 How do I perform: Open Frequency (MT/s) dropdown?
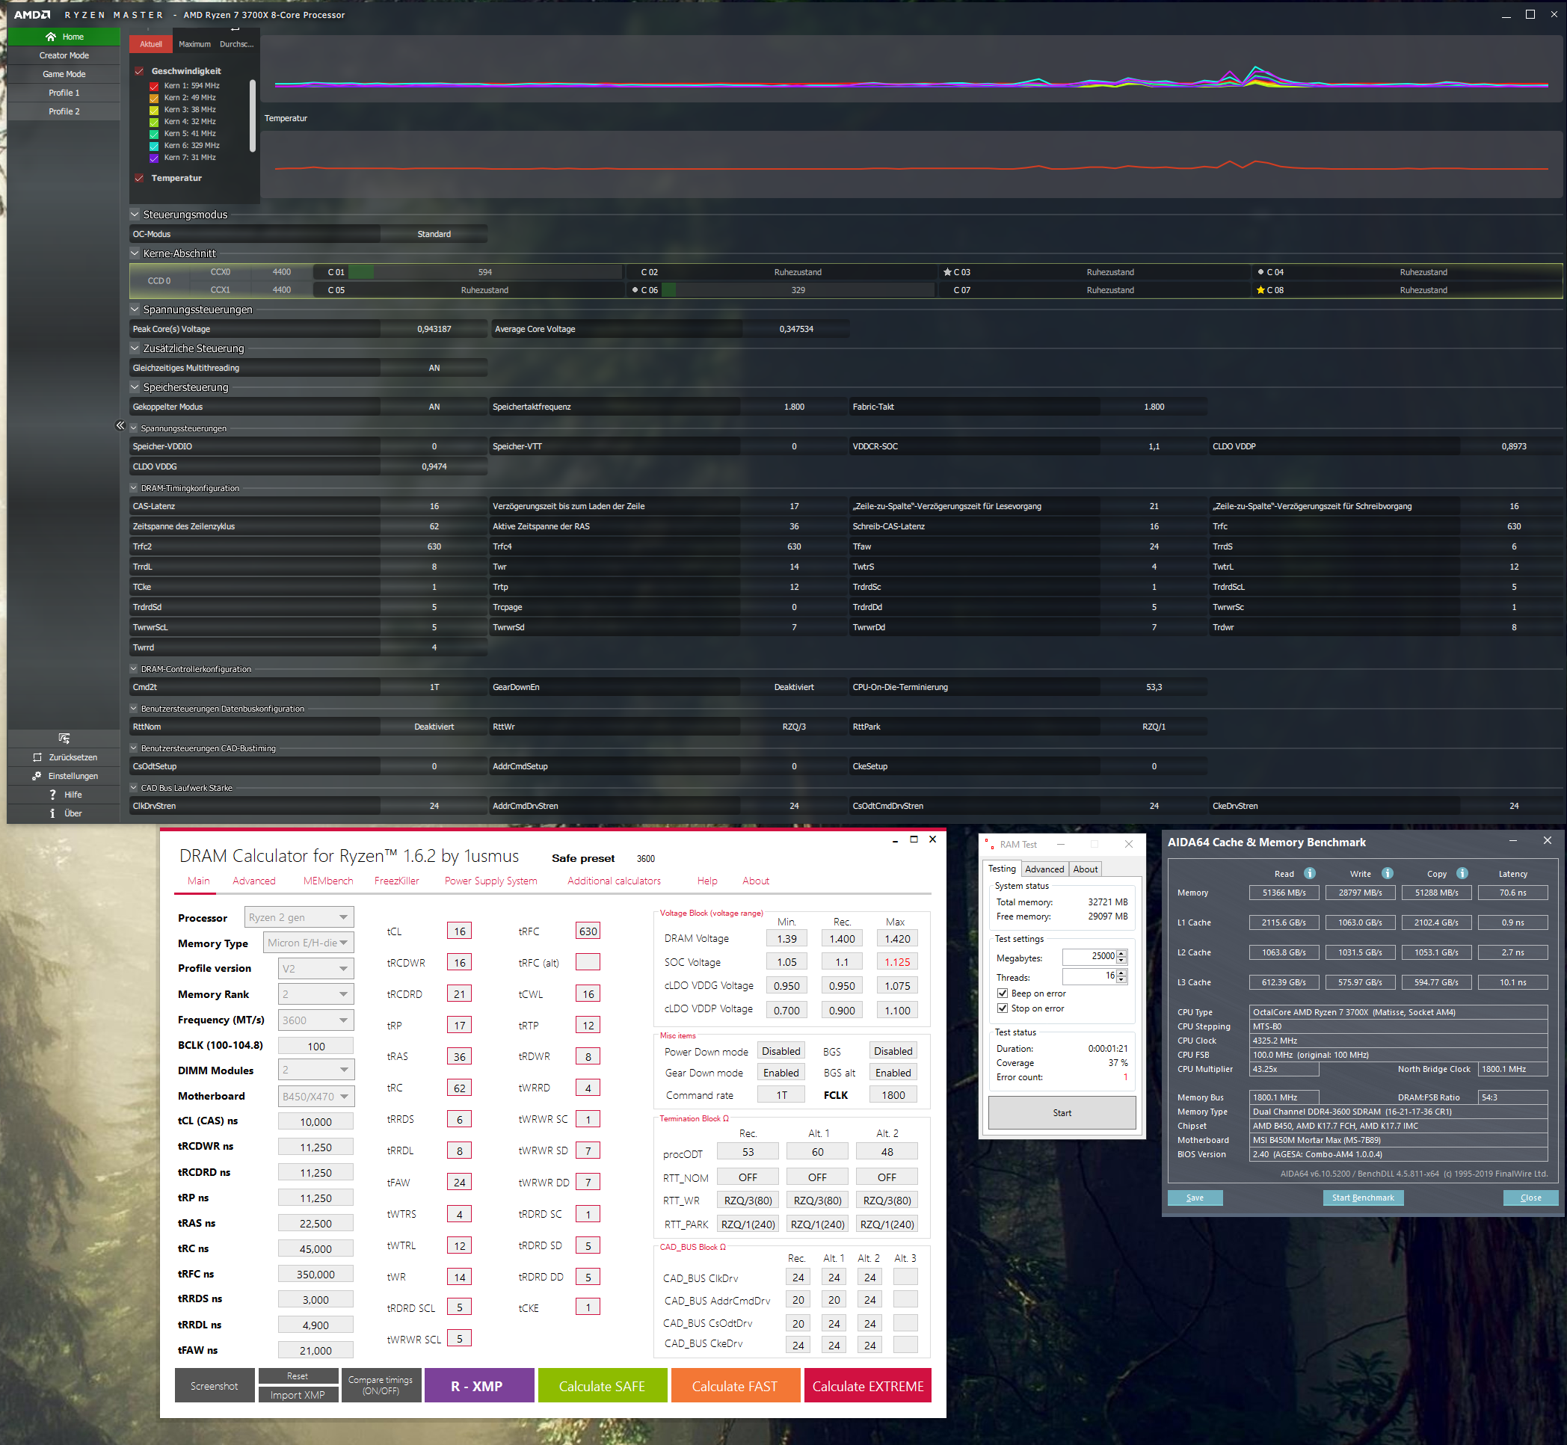[x=316, y=1020]
